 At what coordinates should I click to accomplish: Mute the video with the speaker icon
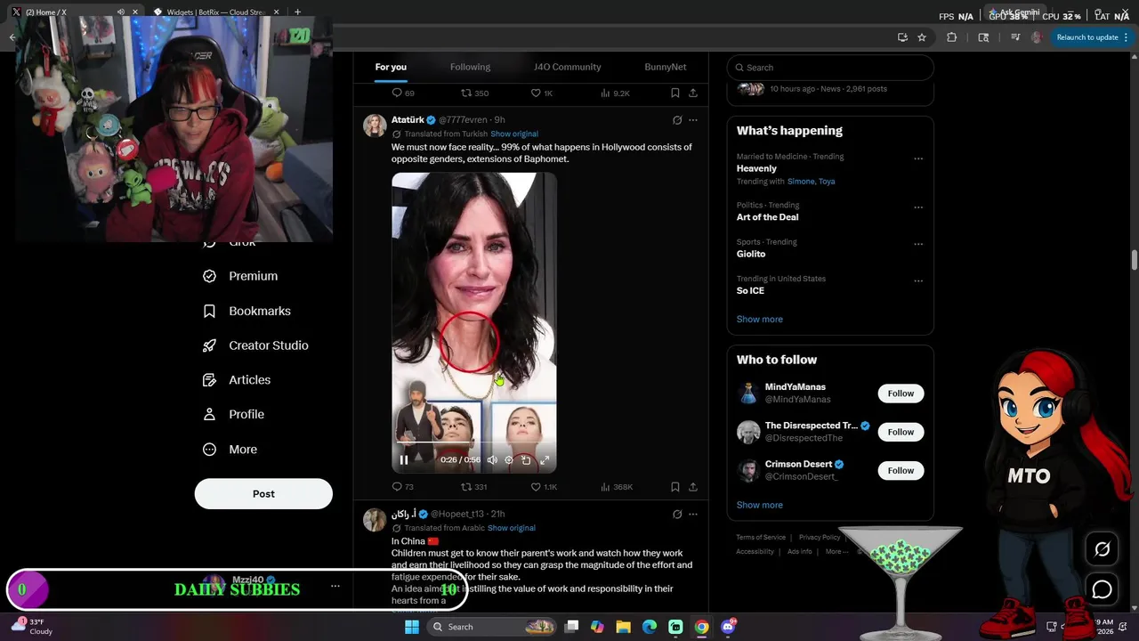pyautogui.click(x=492, y=460)
